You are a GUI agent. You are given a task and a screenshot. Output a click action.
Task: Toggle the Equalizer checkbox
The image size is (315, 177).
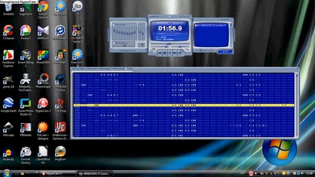coord(114,25)
